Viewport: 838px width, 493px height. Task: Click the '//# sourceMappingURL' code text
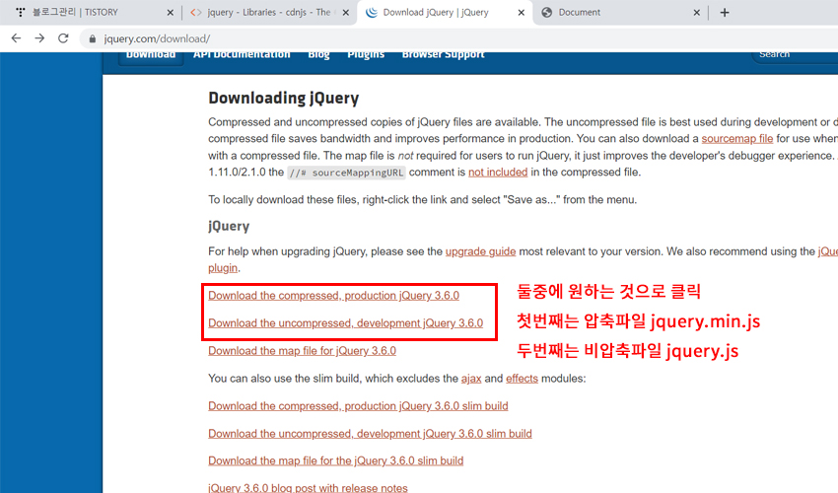pos(346,173)
